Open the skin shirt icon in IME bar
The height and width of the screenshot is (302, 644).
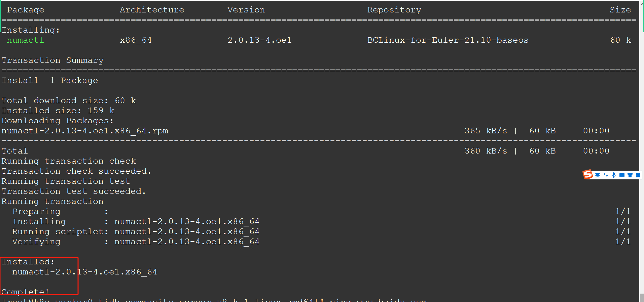(630, 175)
